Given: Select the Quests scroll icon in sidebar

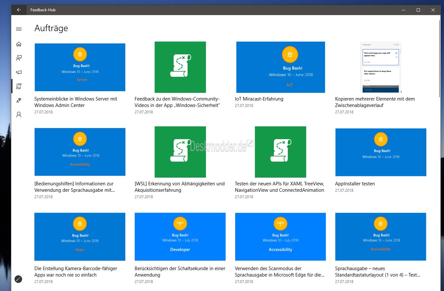Looking at the screenshot, I should point(19,86).
